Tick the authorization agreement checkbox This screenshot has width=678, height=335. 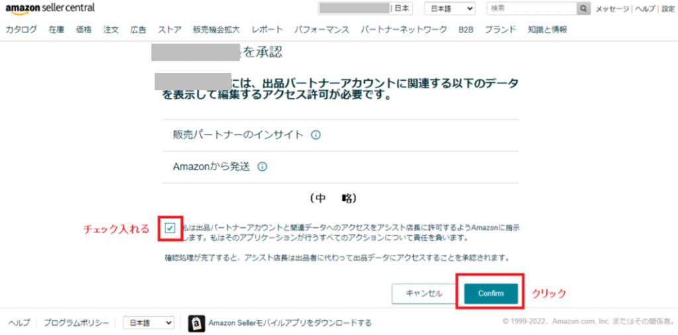(x=170, y=228)
